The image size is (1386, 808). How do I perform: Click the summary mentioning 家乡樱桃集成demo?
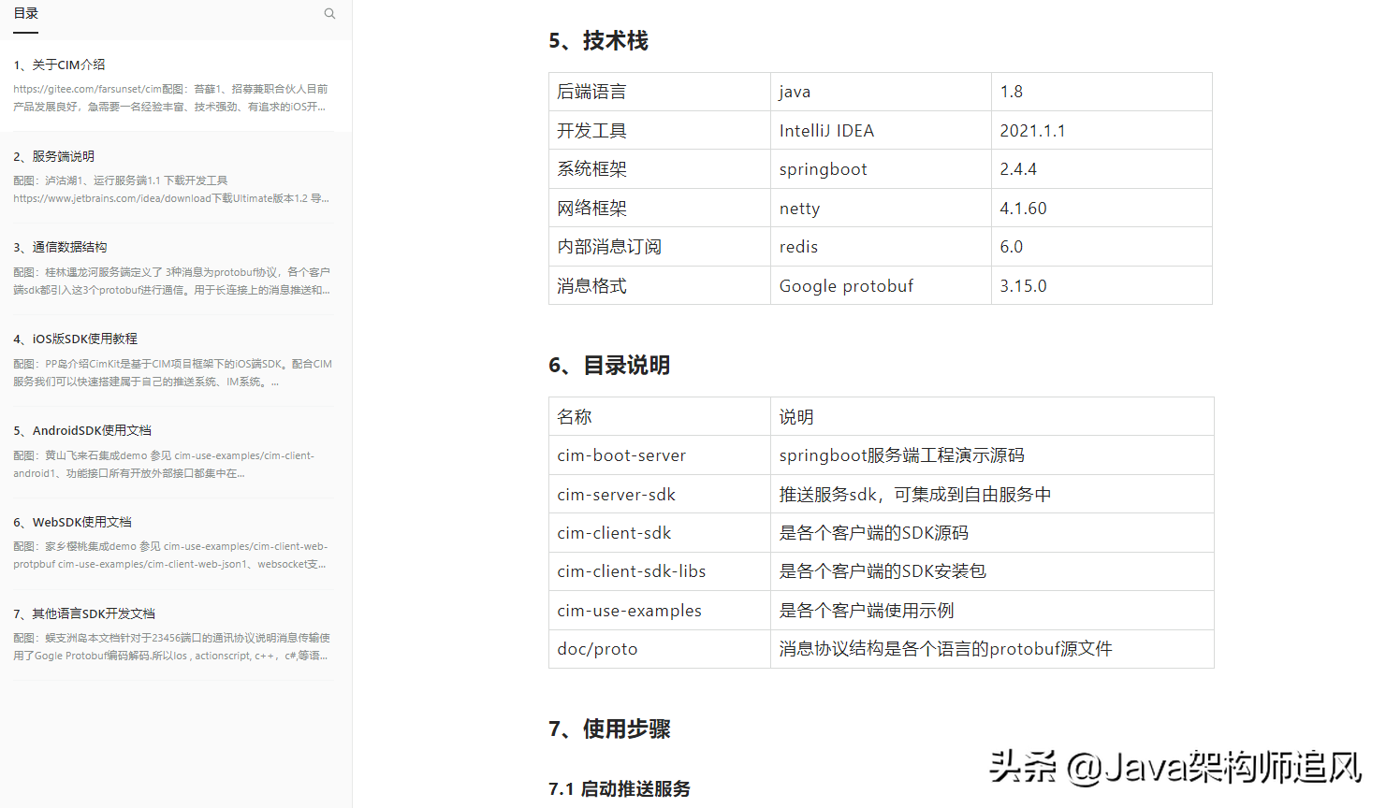point(170,555)
